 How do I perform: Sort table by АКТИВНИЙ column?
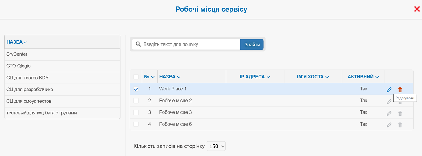coord(363,77)
